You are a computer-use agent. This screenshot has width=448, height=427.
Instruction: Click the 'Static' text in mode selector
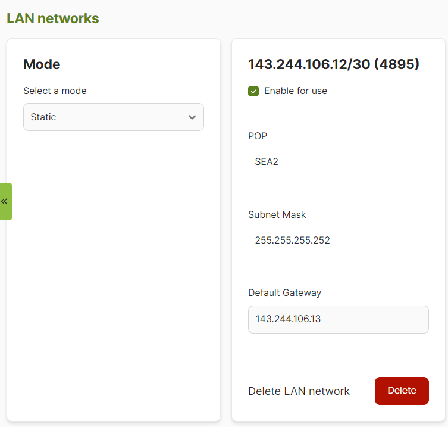click(43, 117)
